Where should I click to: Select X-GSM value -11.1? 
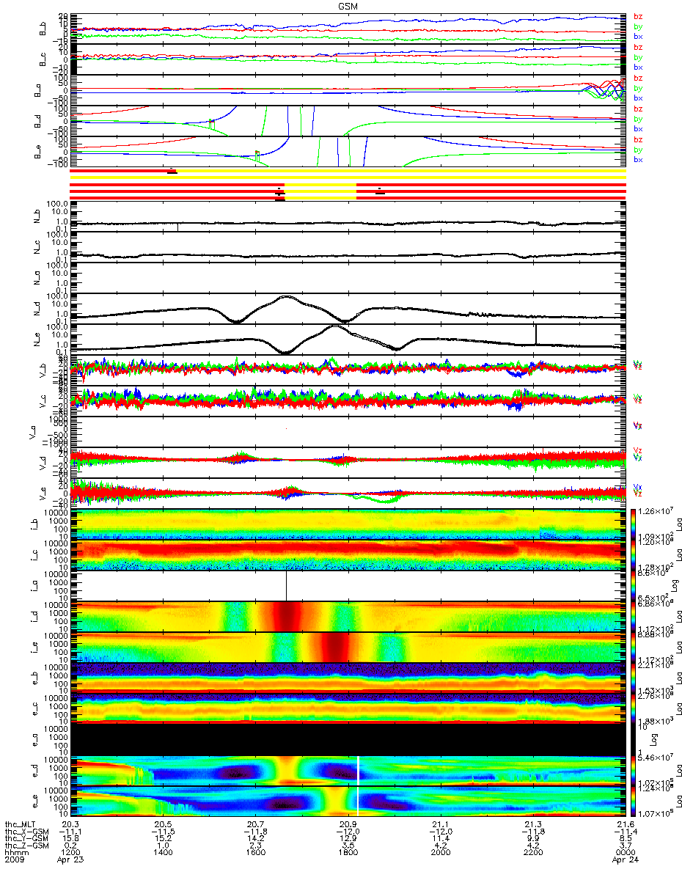coord(71,832)
